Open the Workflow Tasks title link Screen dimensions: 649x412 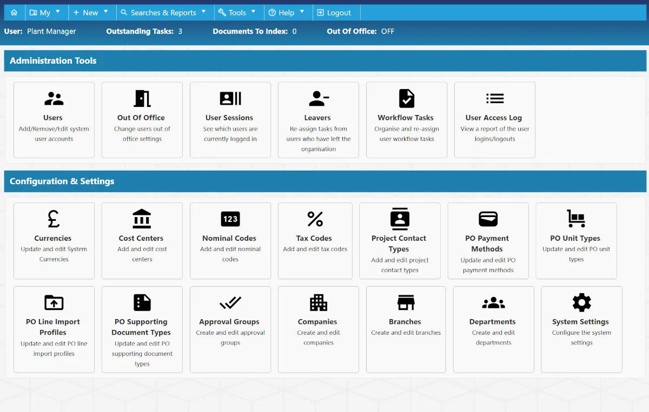[406, 118]
